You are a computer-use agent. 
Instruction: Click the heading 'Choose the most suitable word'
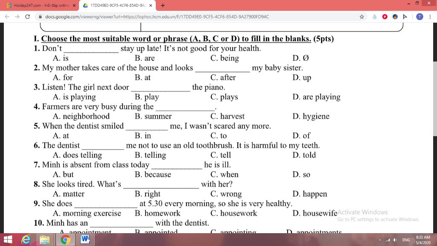[x=176, y=38]
